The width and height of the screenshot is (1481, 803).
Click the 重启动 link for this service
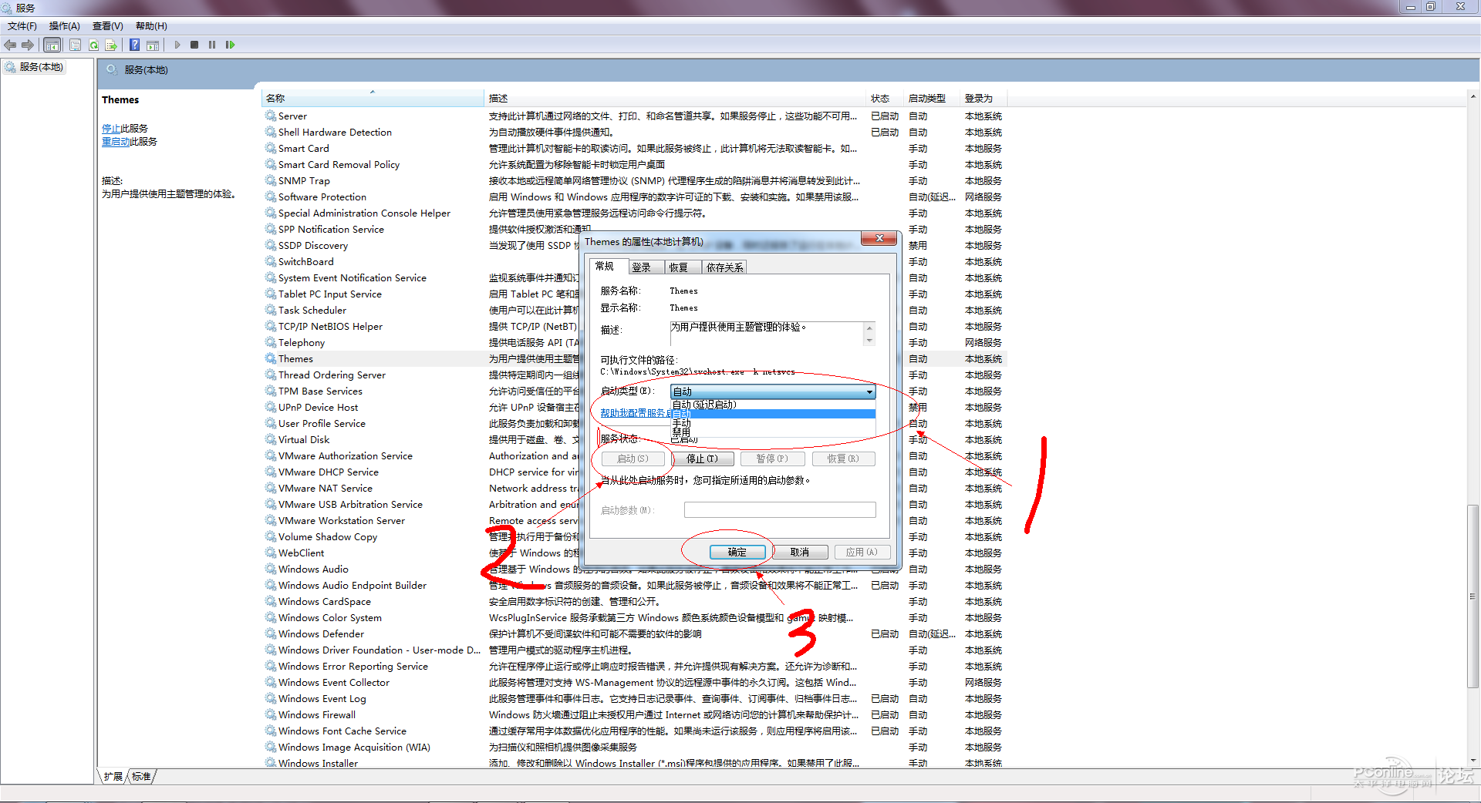click(116, 141)
